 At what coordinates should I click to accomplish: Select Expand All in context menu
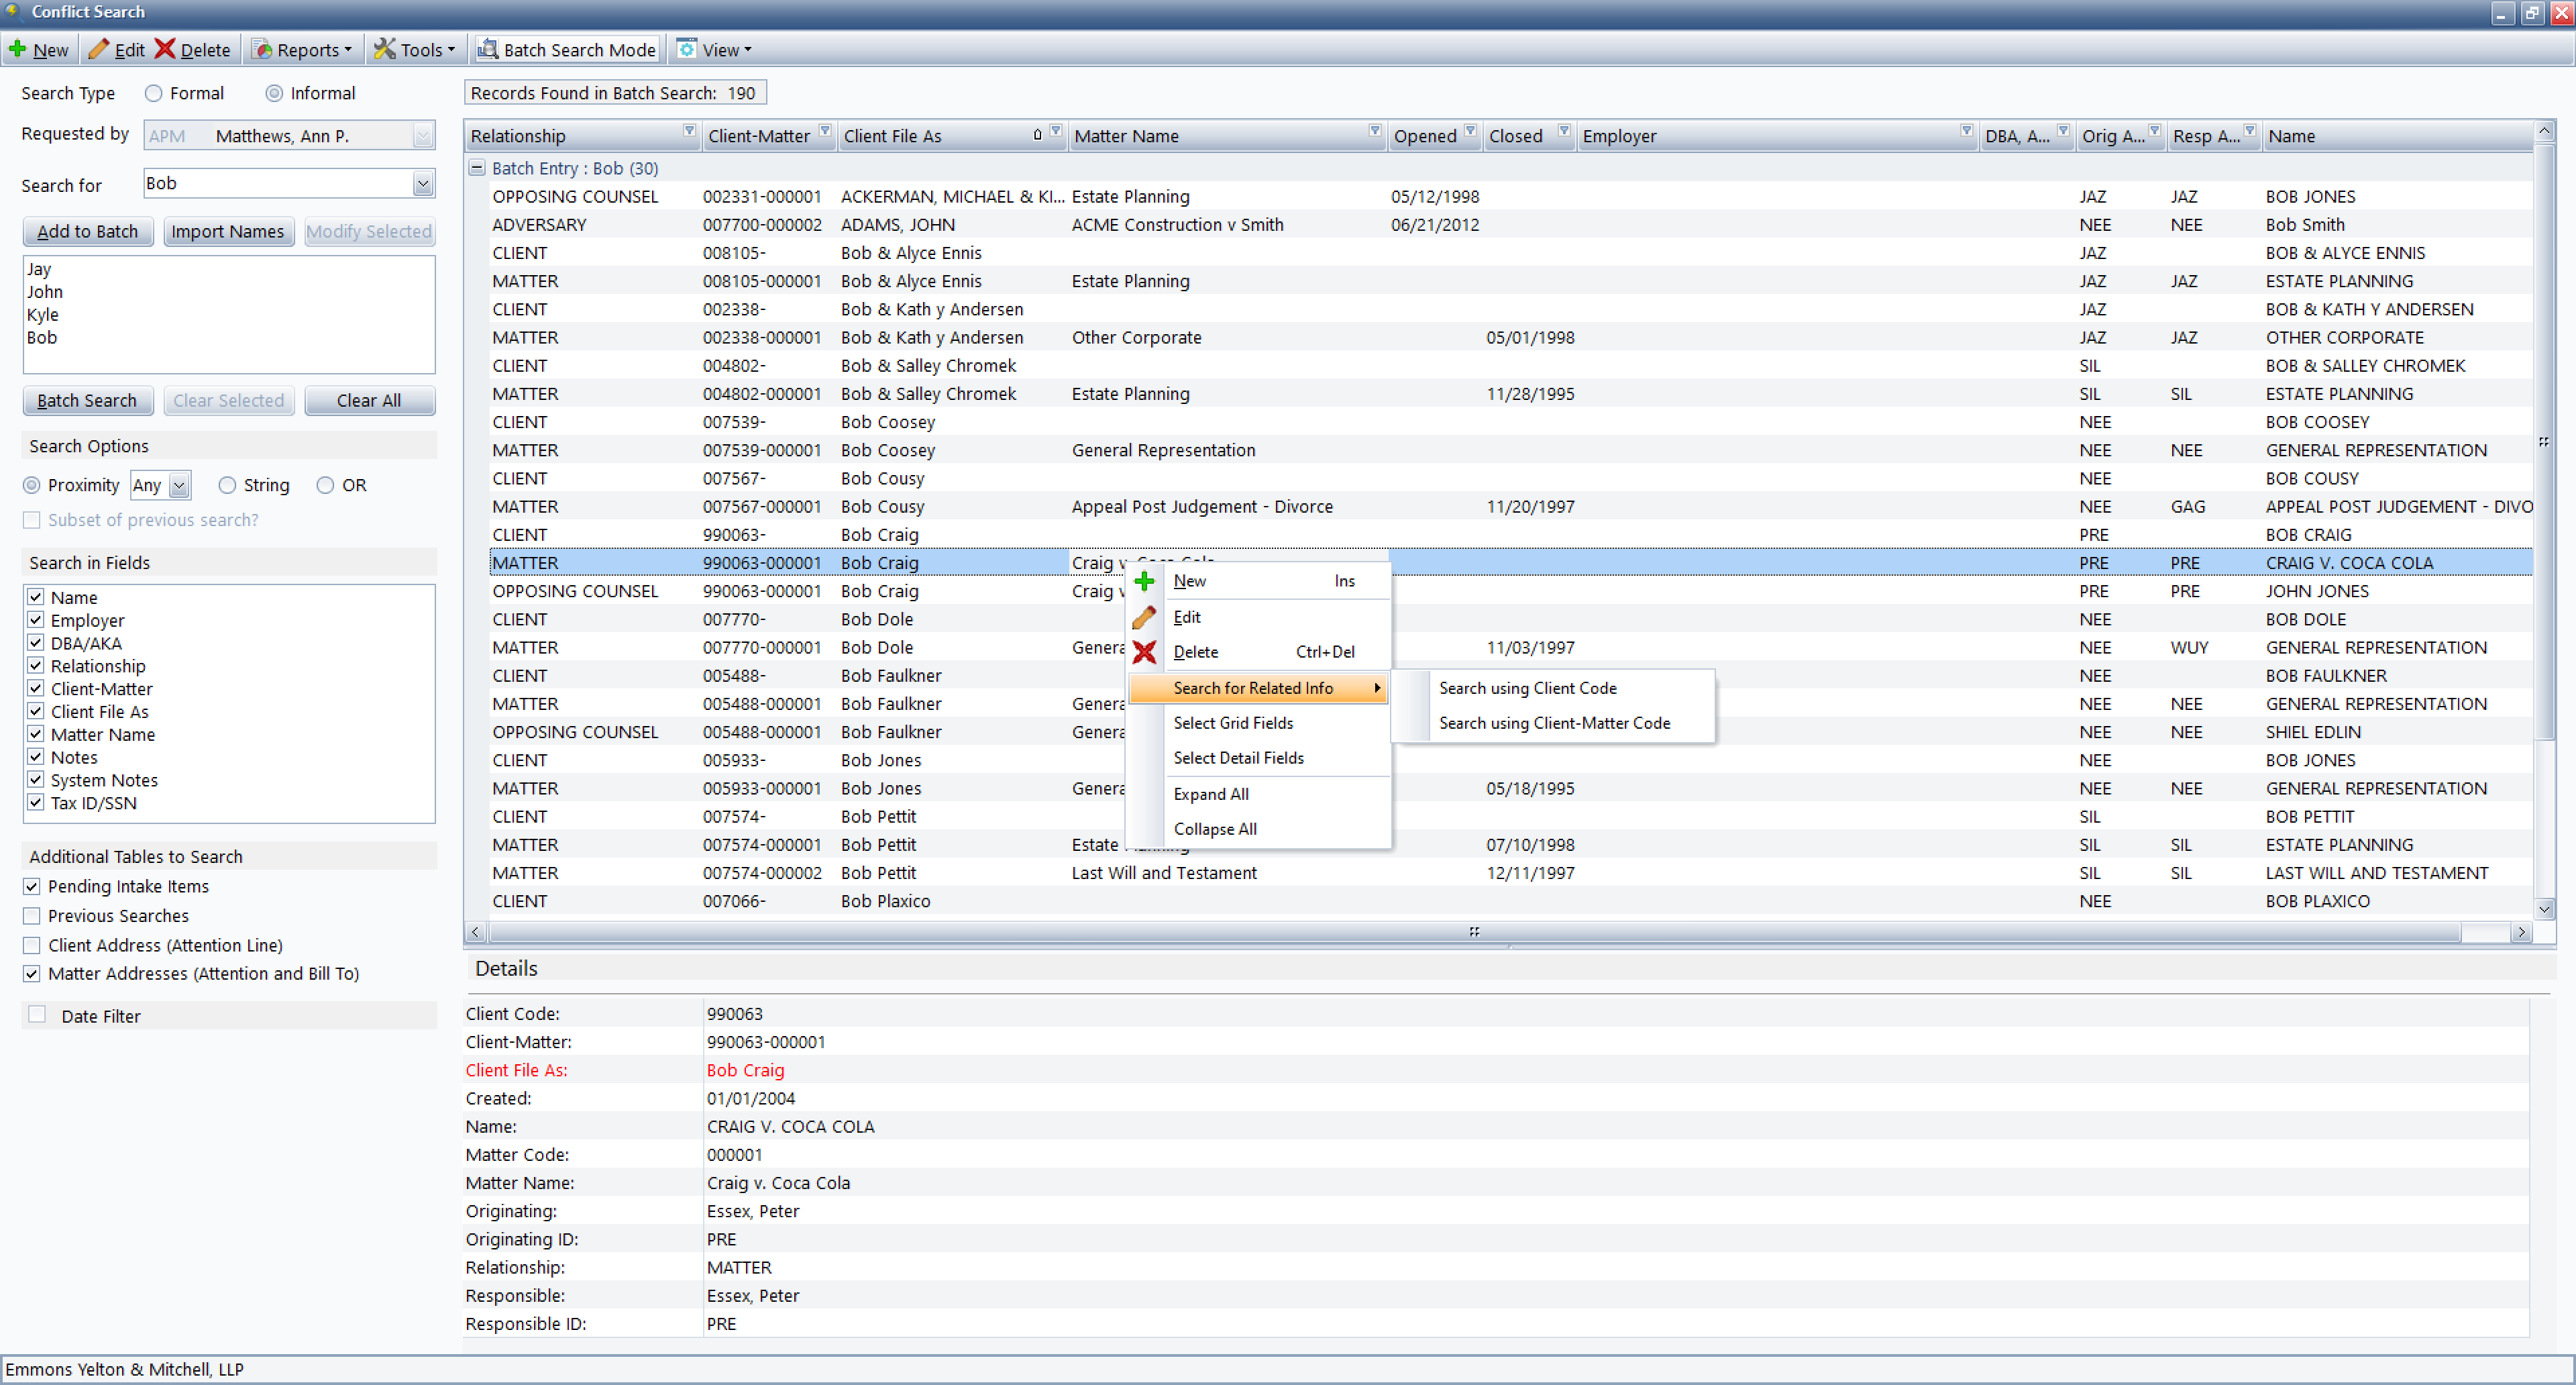1211,794
